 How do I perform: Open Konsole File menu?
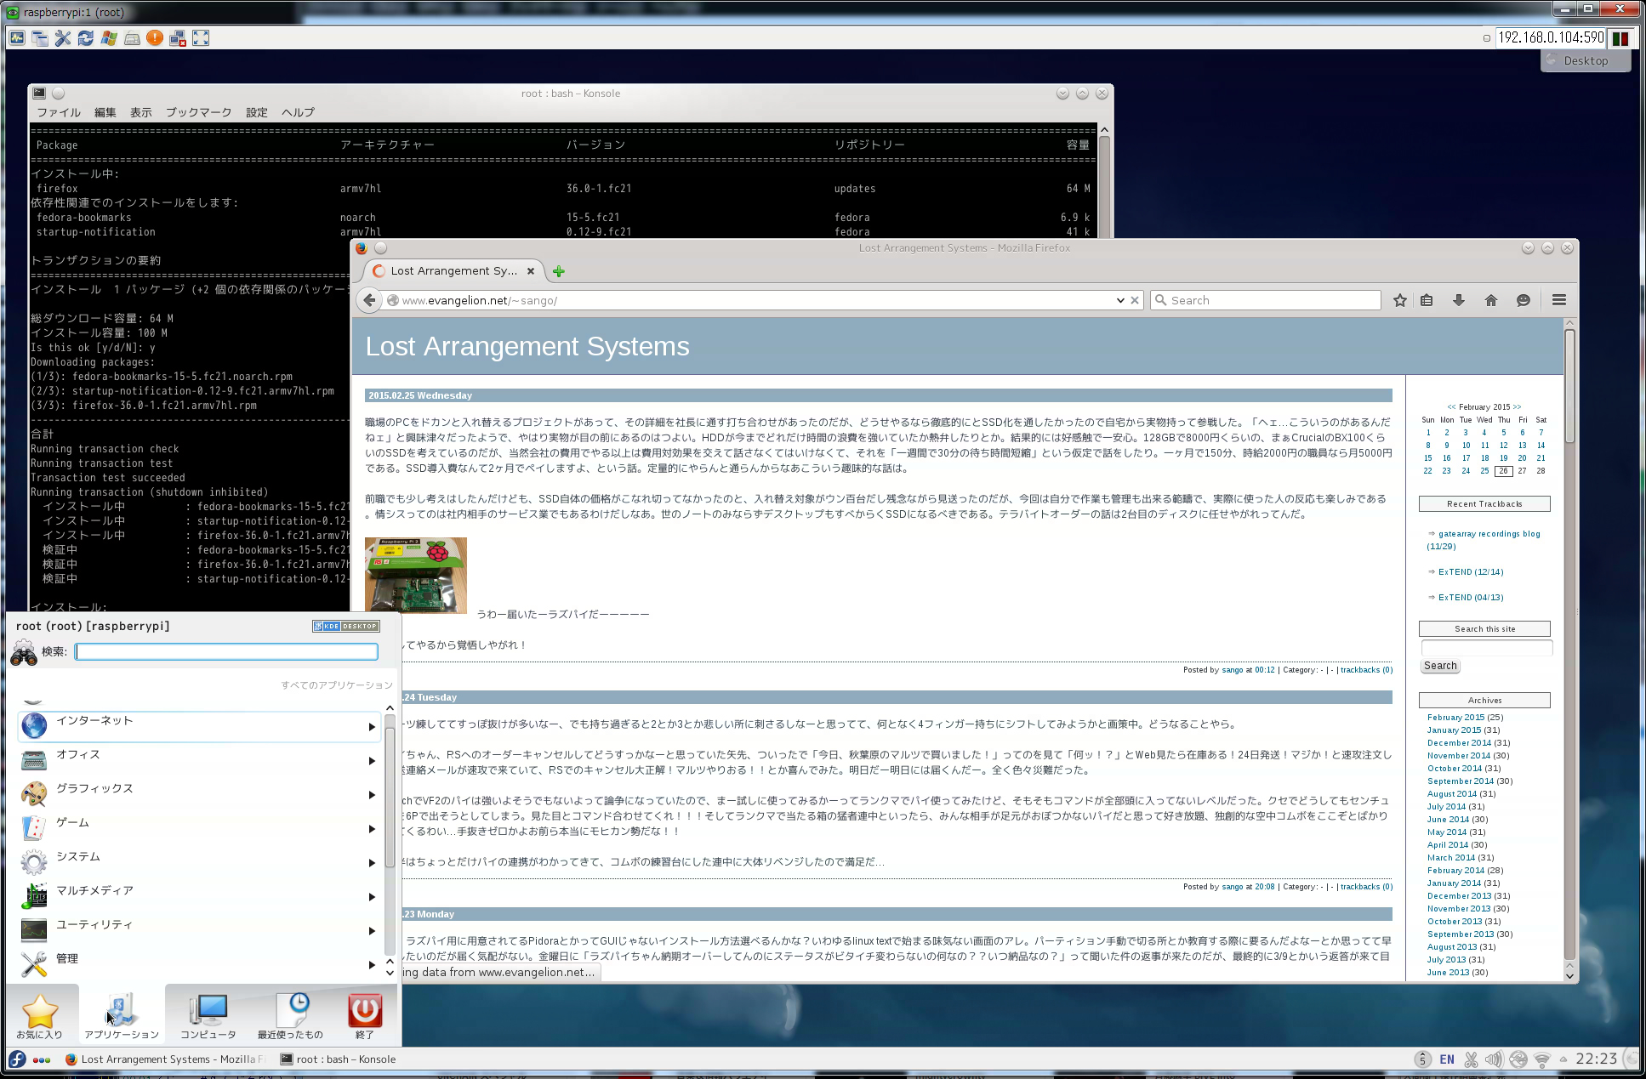tap(58, 112)
